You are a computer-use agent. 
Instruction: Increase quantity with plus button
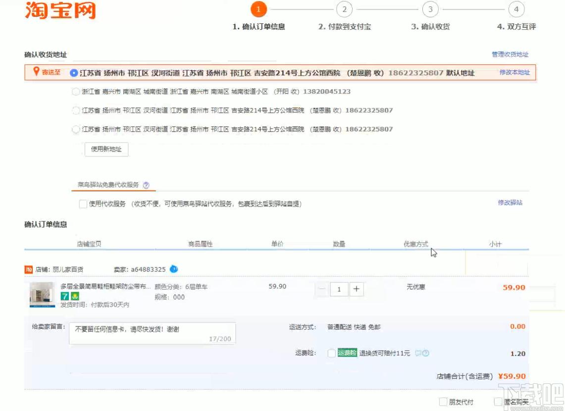(x=357, y=289)
